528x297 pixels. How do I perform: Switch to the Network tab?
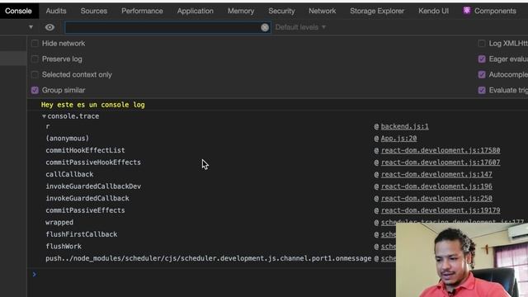(323, 11)
